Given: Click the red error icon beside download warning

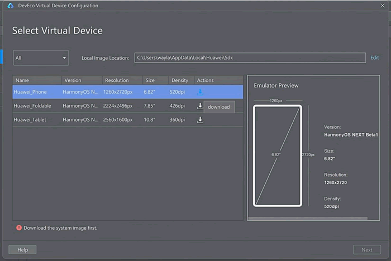Looking at the screenshot, I should 19,228.
